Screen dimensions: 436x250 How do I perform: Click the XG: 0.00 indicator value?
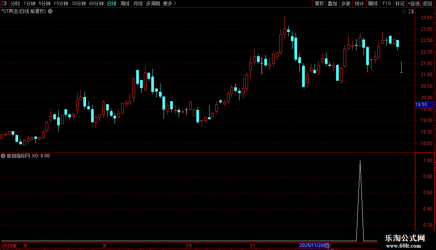coord(41,156)
